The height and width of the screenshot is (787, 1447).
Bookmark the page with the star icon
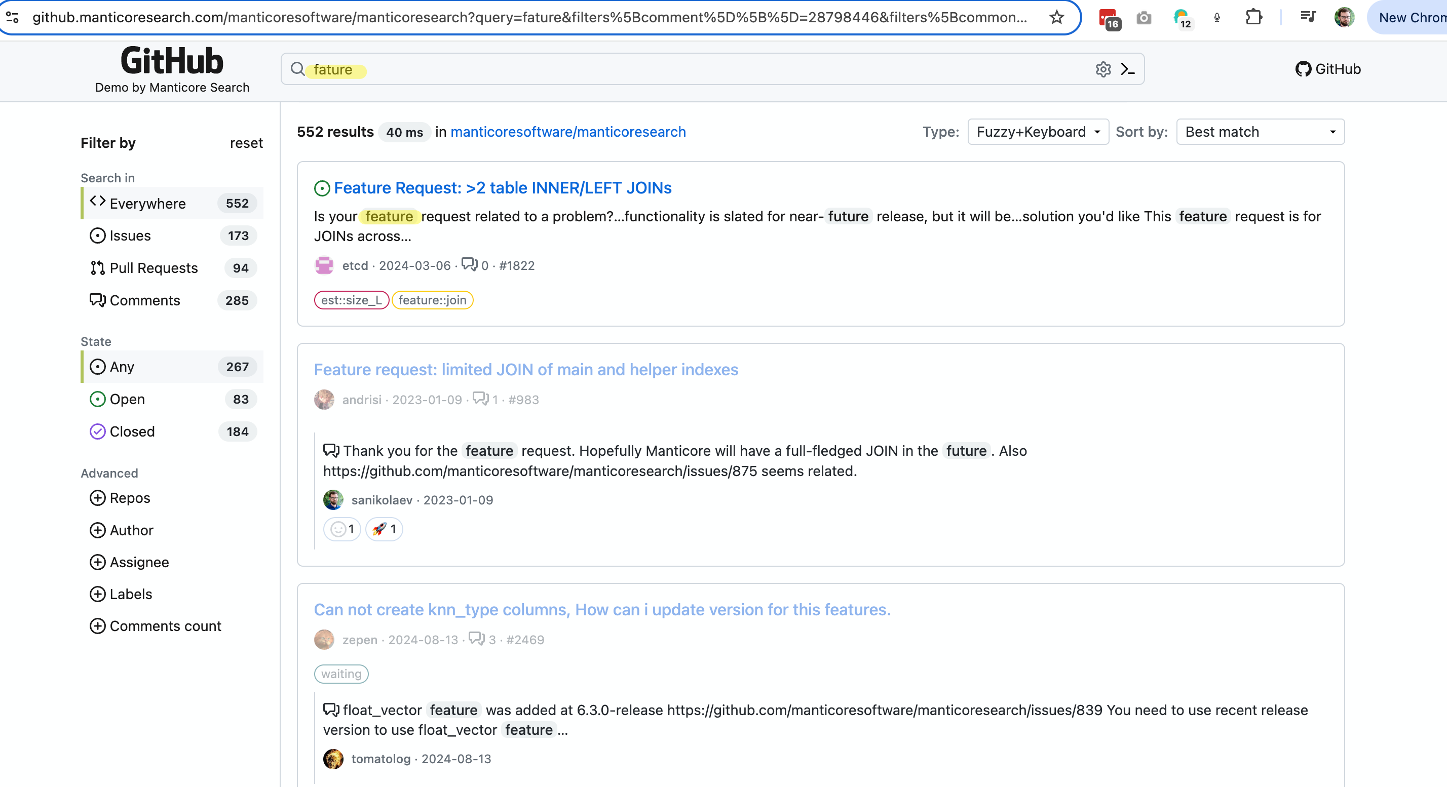(x=1056, y=17)
